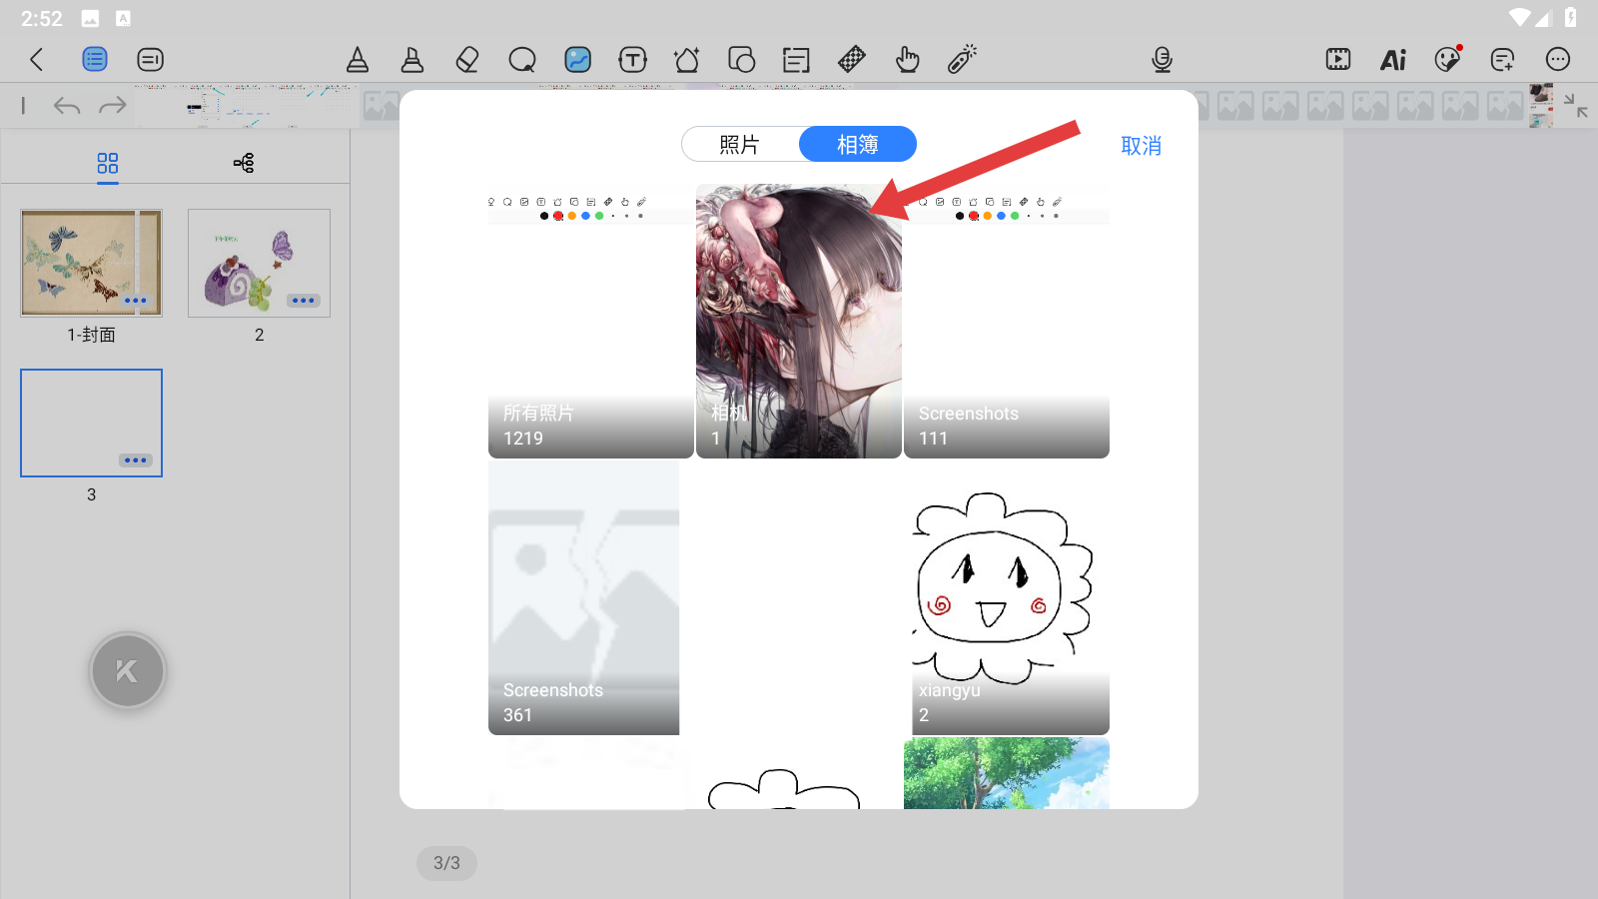
Task: Toggle the page thumbnails sidebar
Action: [x=95, y=60]
